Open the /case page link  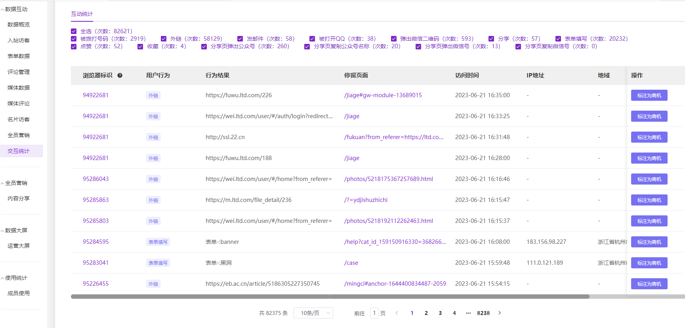point(351,263)
